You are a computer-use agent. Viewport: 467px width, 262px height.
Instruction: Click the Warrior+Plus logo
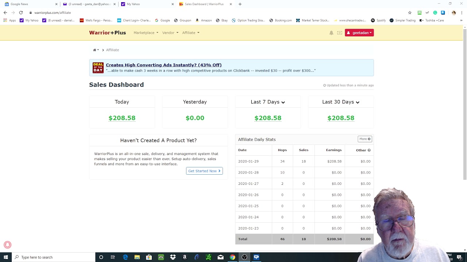click(107, 33)
